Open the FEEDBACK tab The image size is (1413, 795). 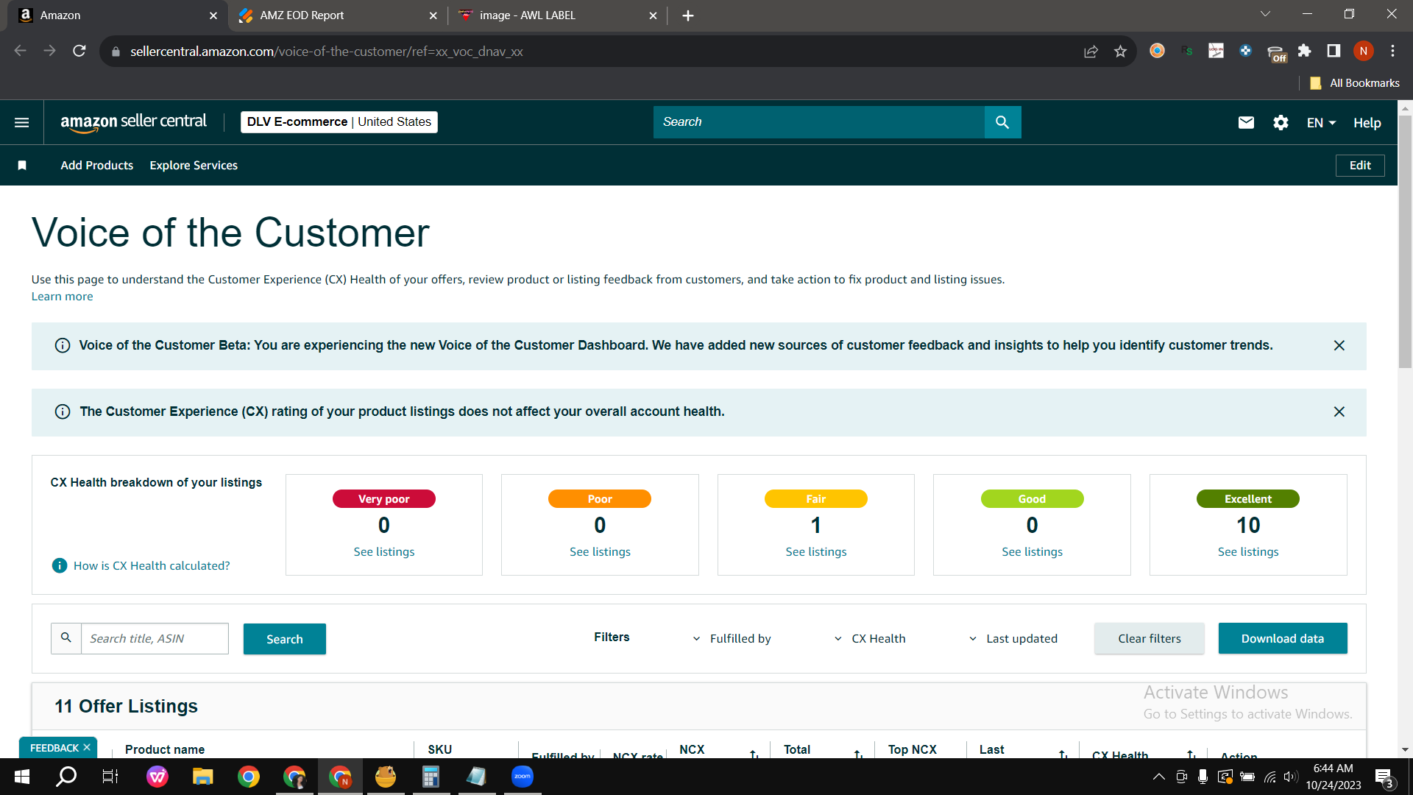tap(54, 748)
